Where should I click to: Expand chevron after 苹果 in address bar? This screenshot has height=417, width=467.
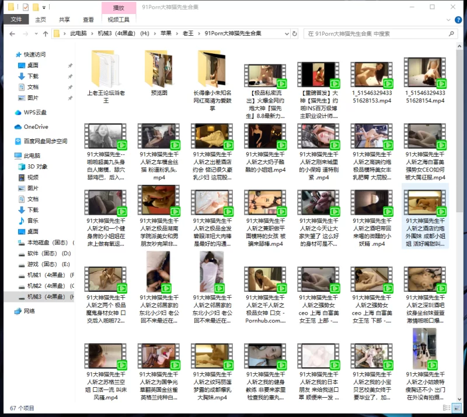click(177, 33)
